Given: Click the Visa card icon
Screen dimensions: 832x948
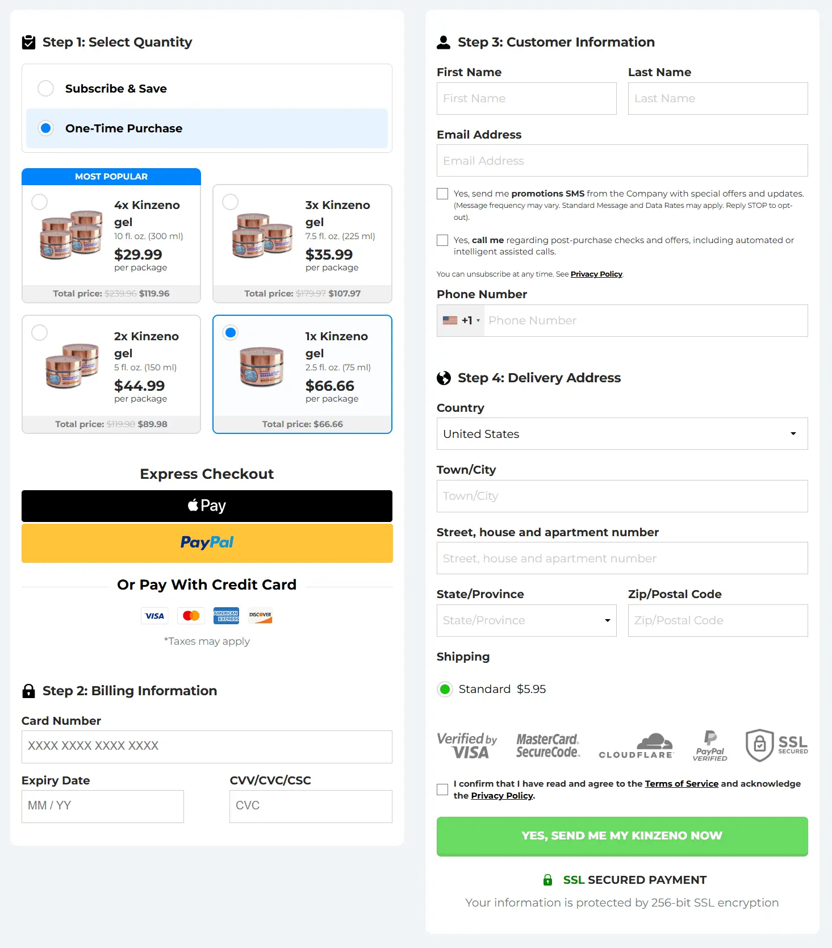Looking at the screenshot, I should pyautogui.click(x=154, y=616).
